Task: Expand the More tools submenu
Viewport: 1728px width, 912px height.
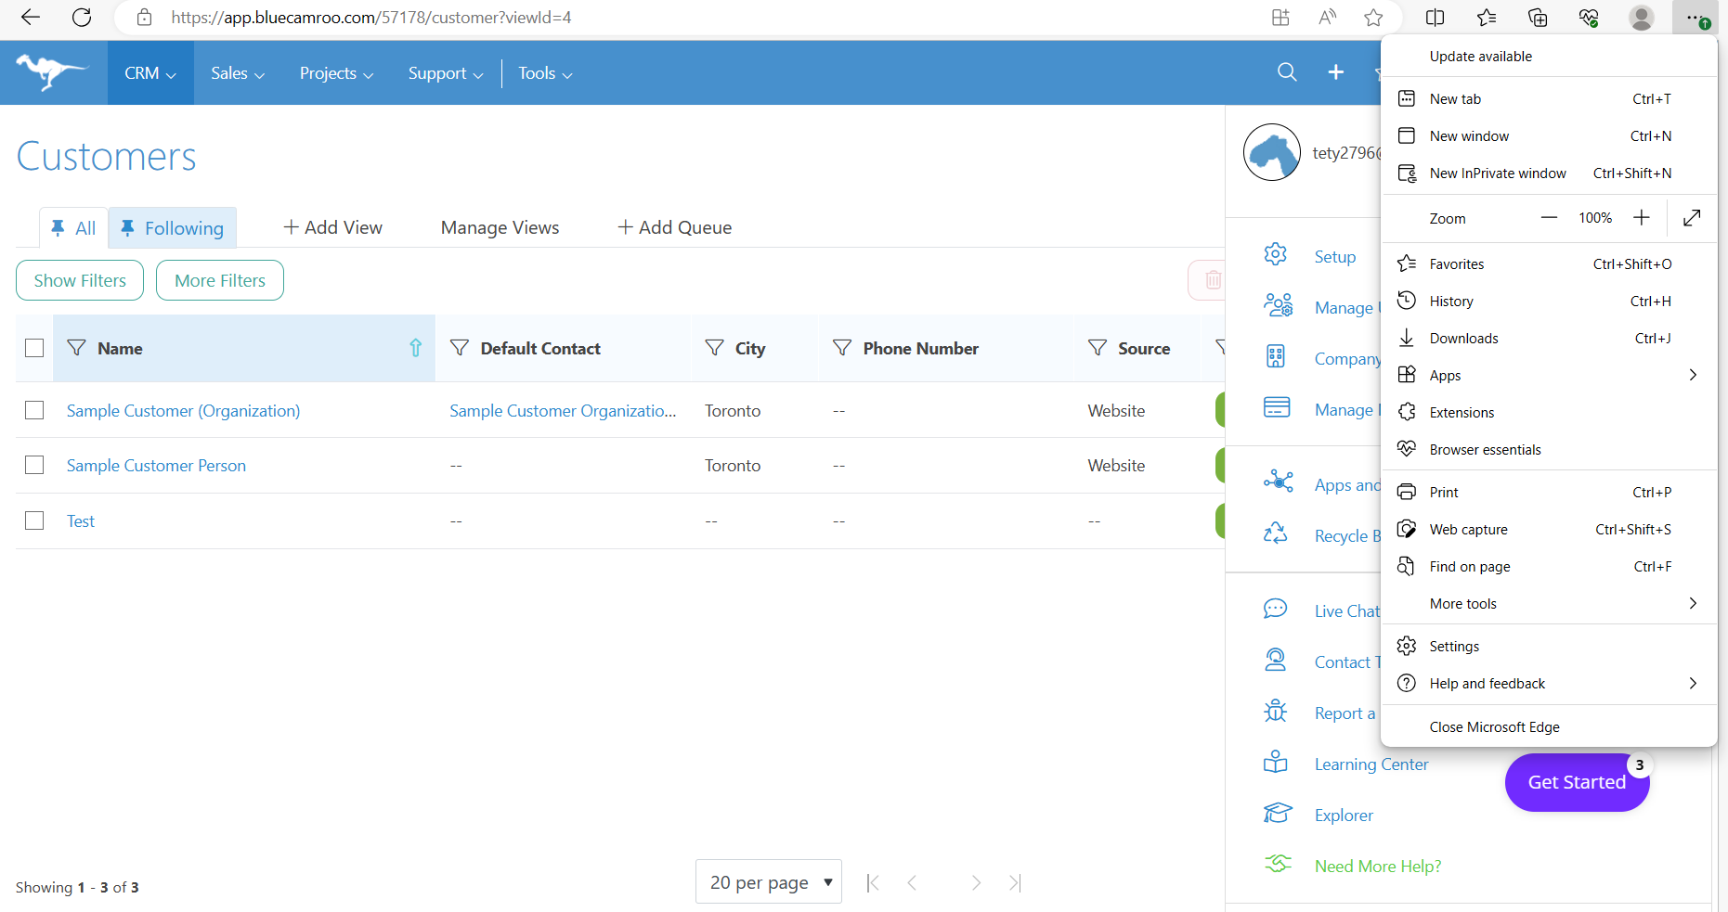Action: click(1549, 604)
